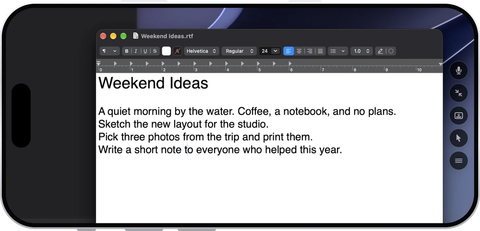This screenshot has height=231, width=480.
Task: Tap the microphone button
Action: tap(458, 70)
